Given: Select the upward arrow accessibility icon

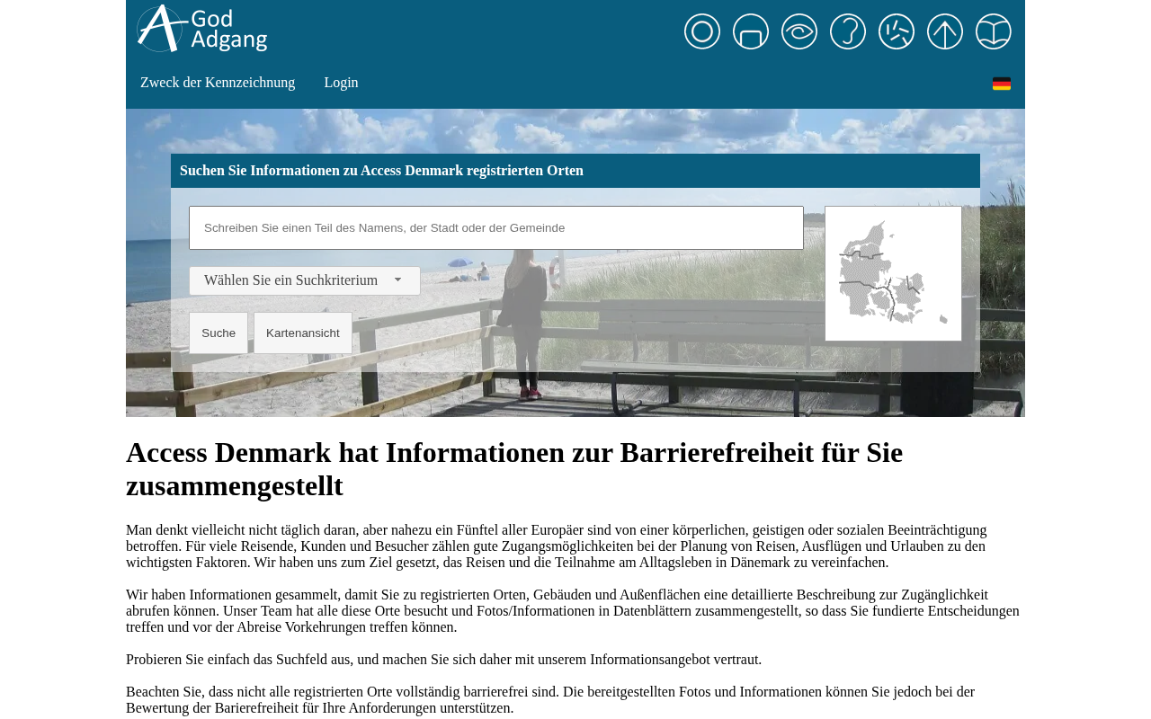Looking at the screenshot, I should click(x=945, y=31).
